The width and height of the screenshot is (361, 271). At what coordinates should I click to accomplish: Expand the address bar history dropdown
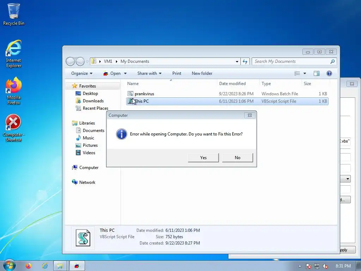tap(237, 61)
